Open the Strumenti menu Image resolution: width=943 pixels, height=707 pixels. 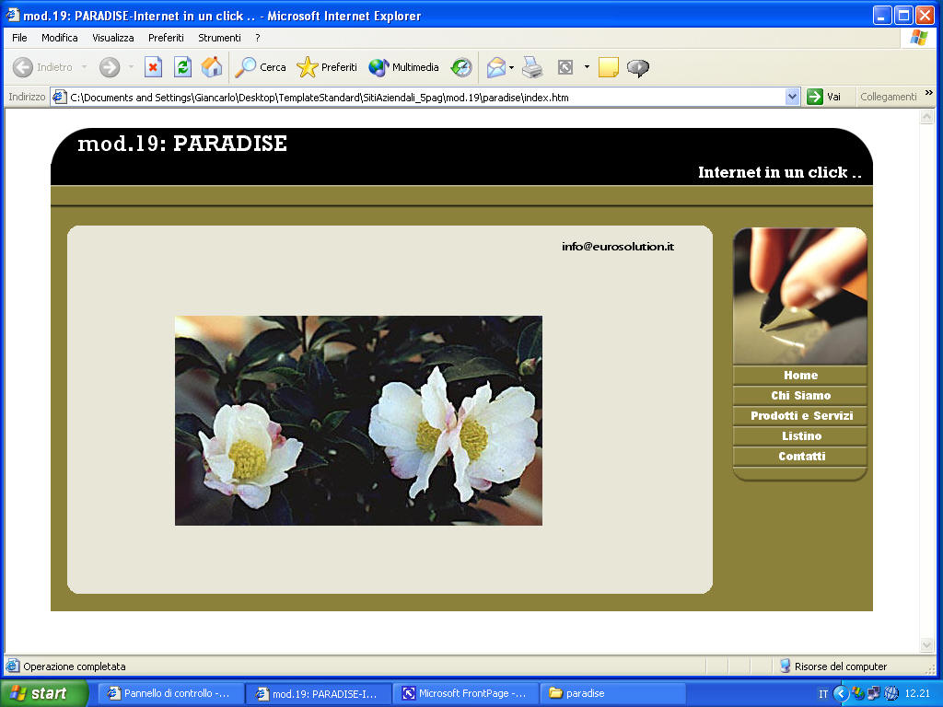pyautogui.click(x=219, y=38)
